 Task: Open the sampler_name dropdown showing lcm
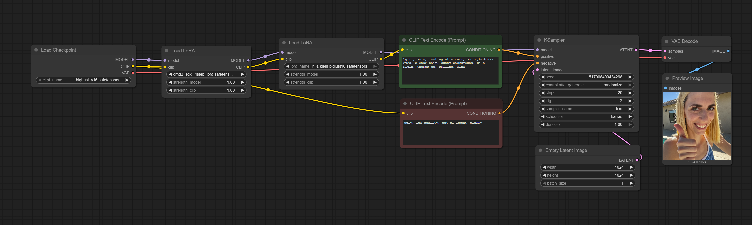(x=586, y=109)
